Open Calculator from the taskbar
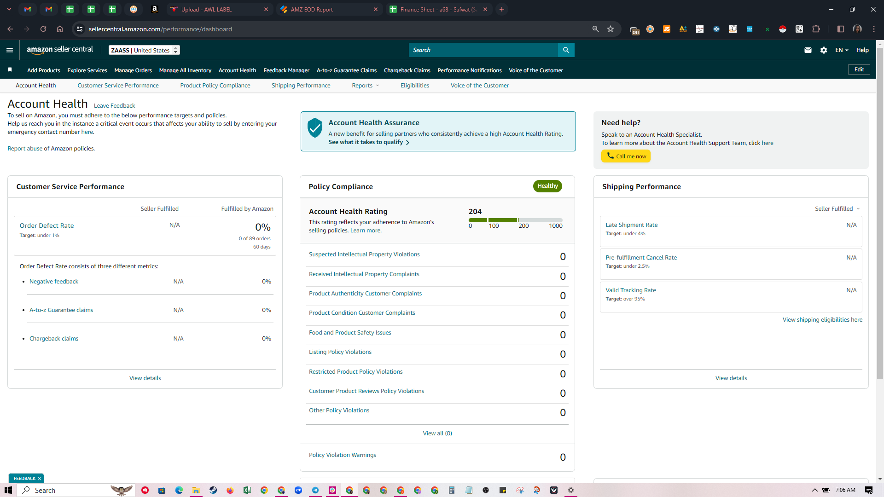Viewport: 884px width, 497px height. click(x=452, y=490)
